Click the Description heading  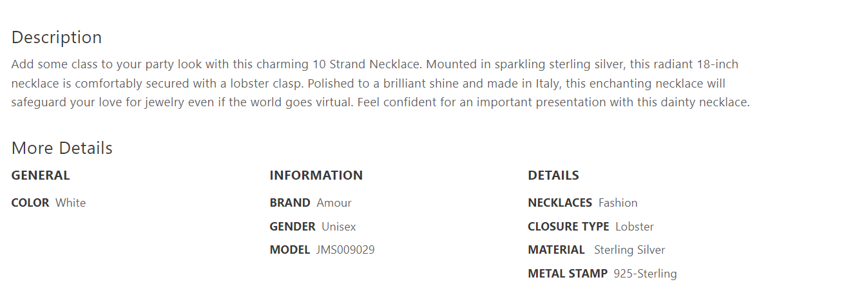[57, 37]
